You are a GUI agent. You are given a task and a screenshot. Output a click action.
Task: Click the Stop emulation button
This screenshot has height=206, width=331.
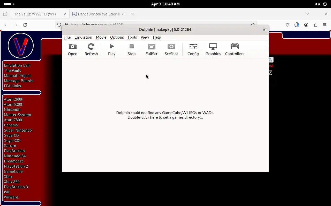[131, 49]
